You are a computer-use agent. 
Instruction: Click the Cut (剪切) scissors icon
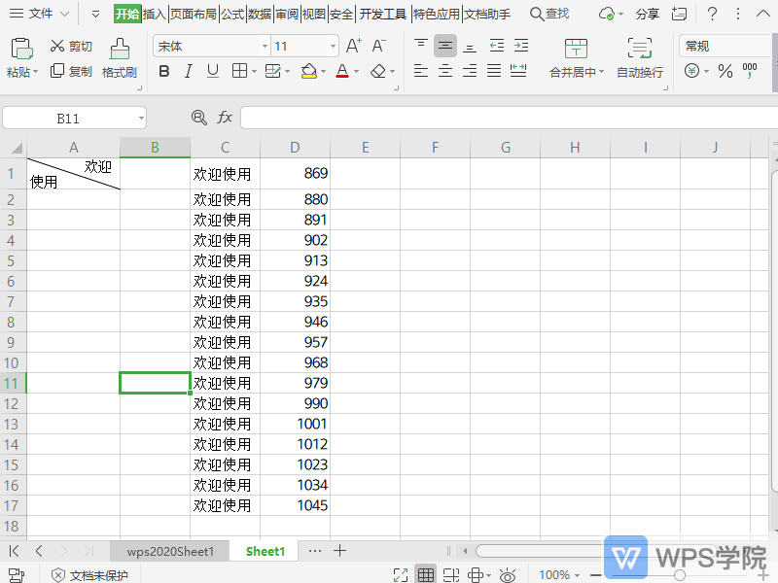coord(57,47)
